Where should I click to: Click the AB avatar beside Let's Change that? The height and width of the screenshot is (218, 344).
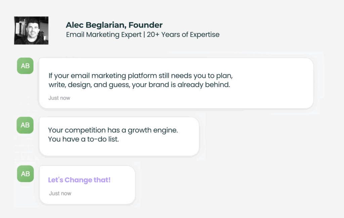click(x=26, y=174)
